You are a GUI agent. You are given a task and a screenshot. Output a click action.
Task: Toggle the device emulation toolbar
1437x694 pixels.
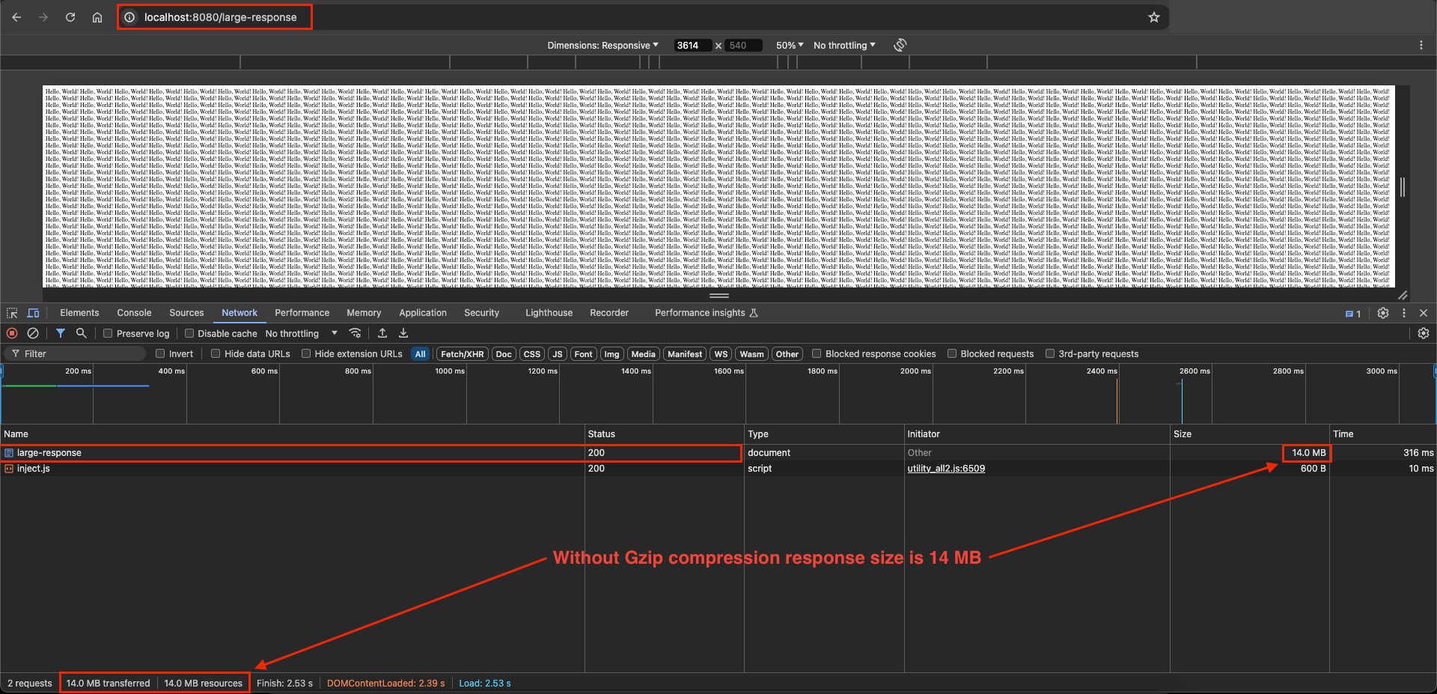33,313
